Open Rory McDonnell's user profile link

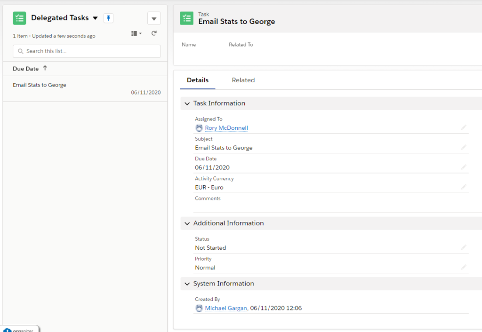[226, 128]
